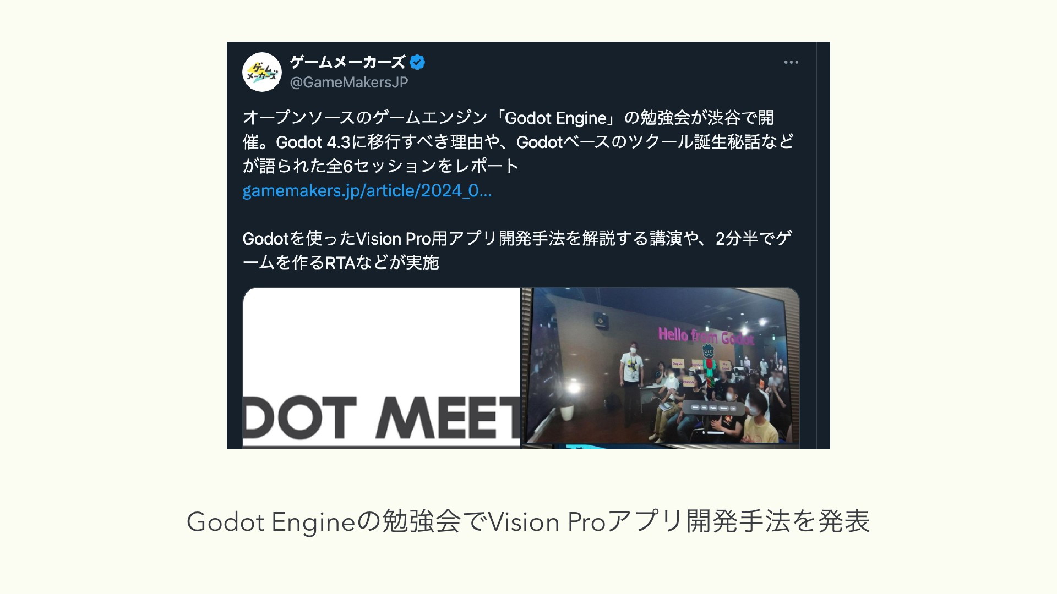Click the ゲームメーカーズ profile avatar

pos(262,72)
